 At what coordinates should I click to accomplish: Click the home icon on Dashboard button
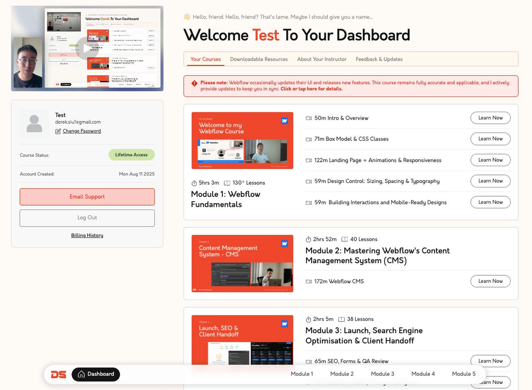(81, 374)
